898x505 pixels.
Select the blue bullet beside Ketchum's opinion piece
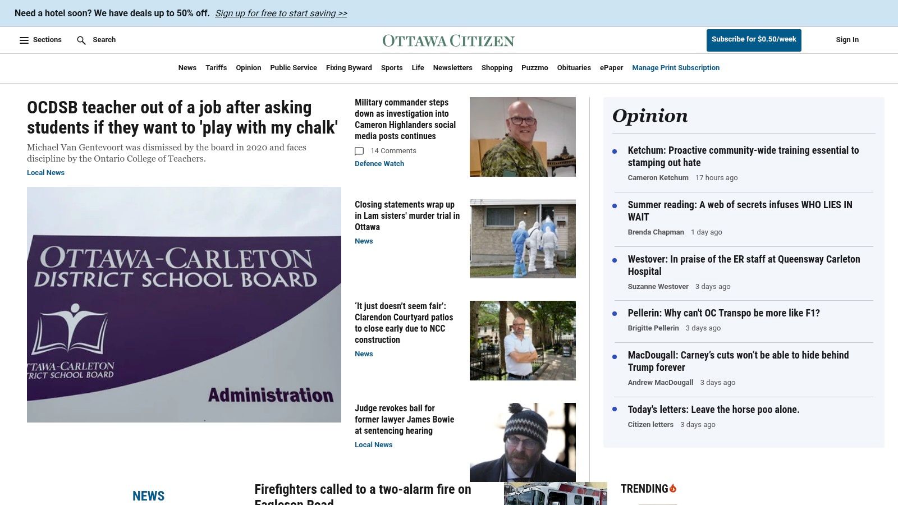click(616, 151)
